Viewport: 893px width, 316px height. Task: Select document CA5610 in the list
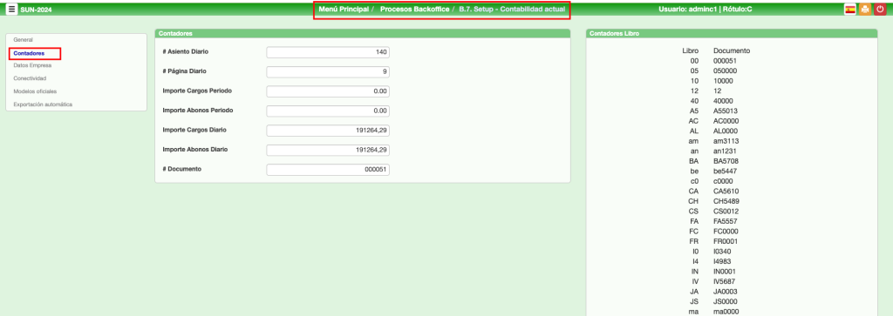pyautogui.click(x=726, y=191)
